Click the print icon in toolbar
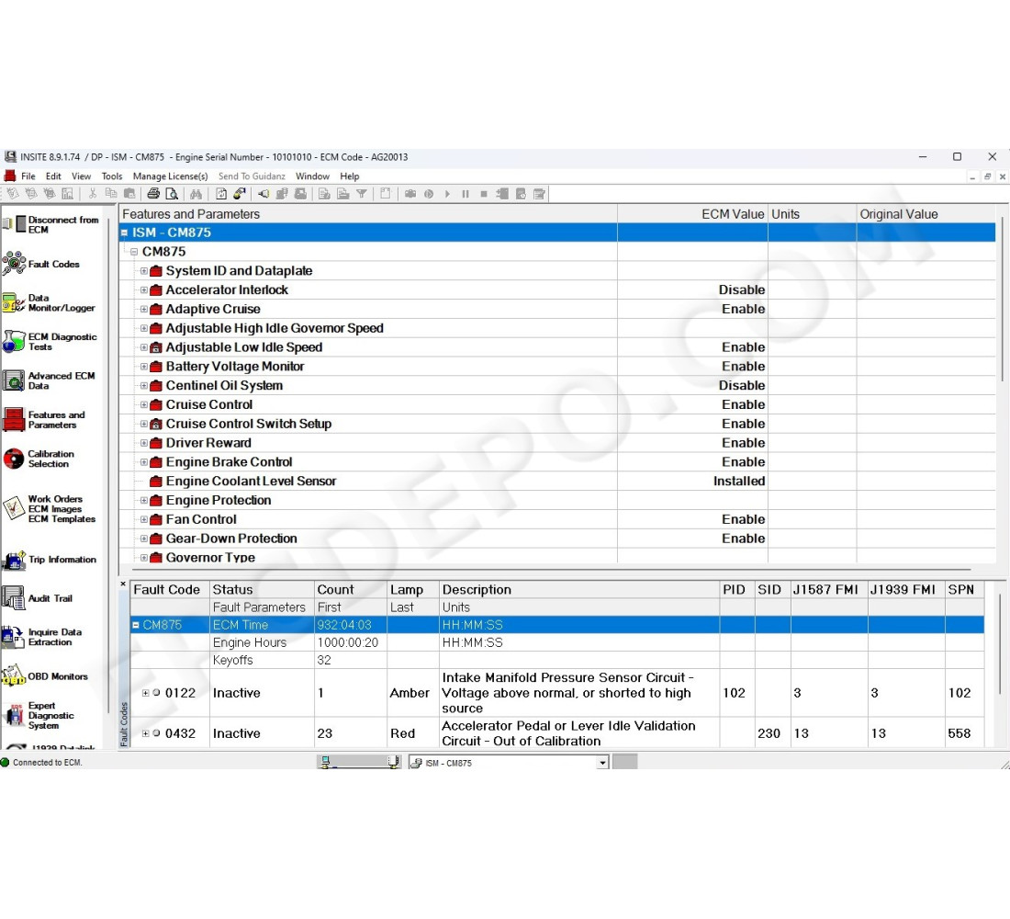This screenshot has height=919, width=1010. pyautogui.click(x=153, y=194)
